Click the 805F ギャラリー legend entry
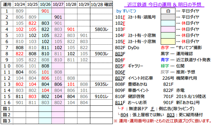Viewport: 215px width, 125px height. [x=129, y=66]
